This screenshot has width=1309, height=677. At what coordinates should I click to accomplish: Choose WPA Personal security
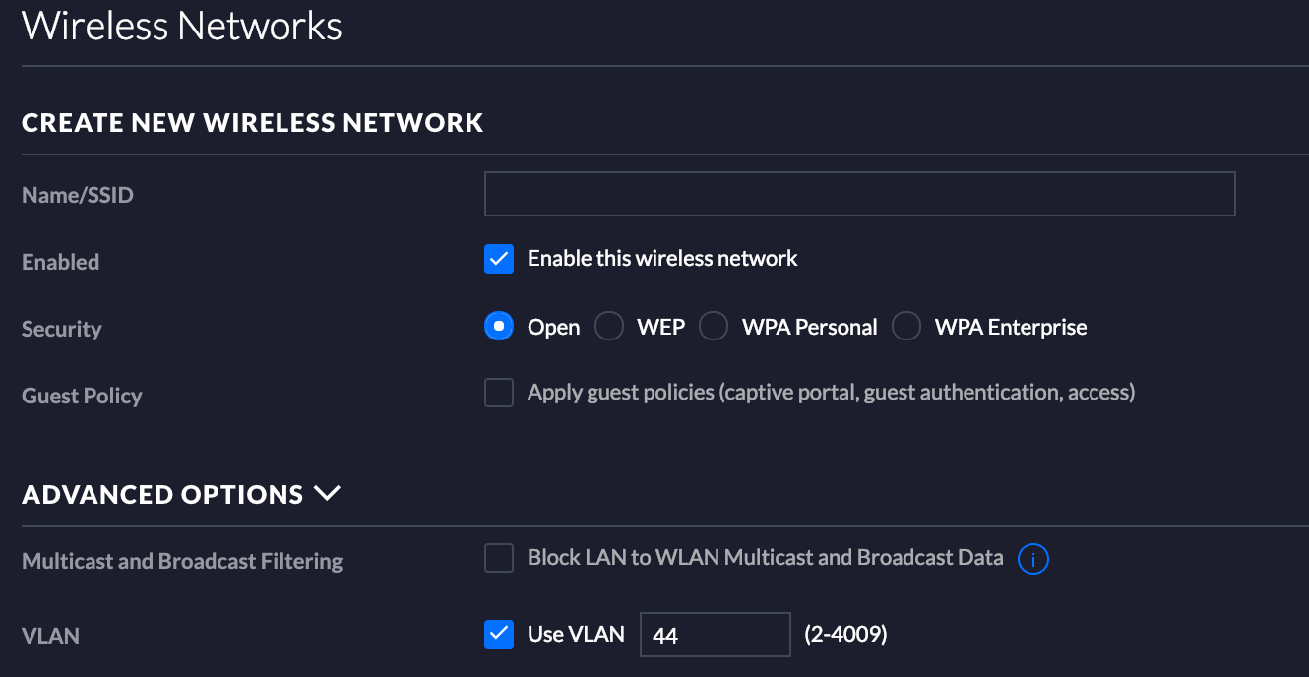(x=713, y=326)
